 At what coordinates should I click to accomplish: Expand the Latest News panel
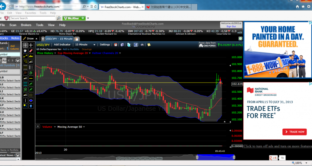tap(18, 155)
